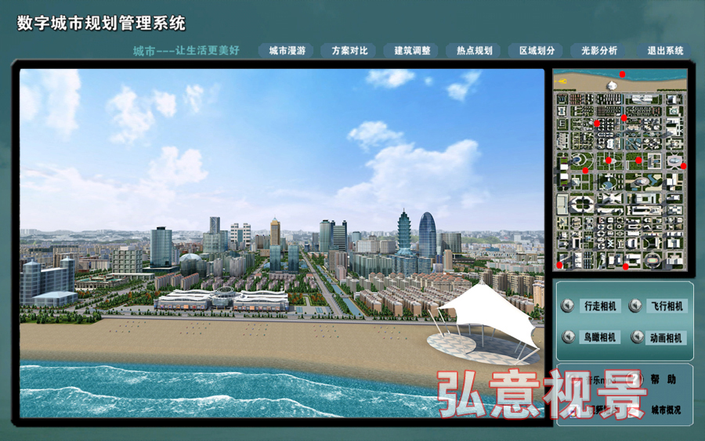This screenshot has height=441, width=705.
Task: Open the 光影分析 menu item
Action: coord(599,51)
